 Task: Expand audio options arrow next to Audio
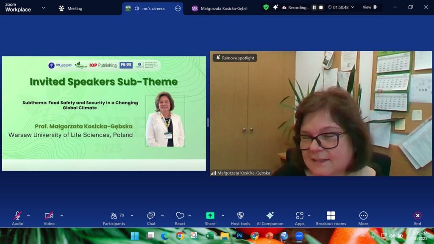click(28, 216)
